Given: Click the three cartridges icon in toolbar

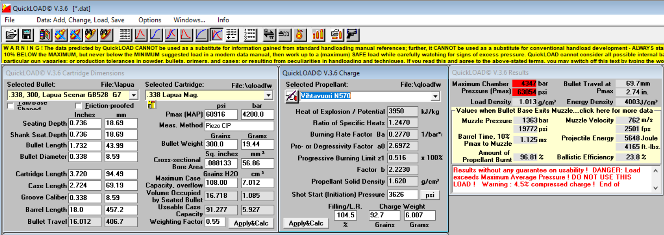Looking at the screenshot, I should coord(319,34).
